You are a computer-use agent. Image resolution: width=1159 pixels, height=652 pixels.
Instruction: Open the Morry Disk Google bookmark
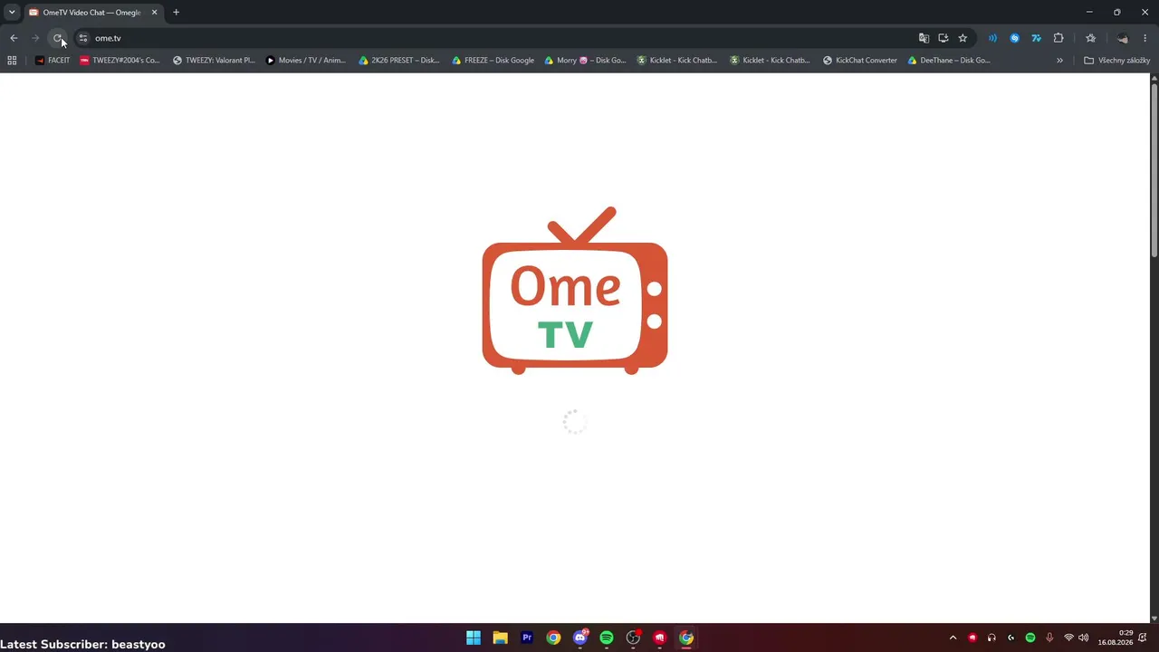pyautogui.click(x=586, y=61)
